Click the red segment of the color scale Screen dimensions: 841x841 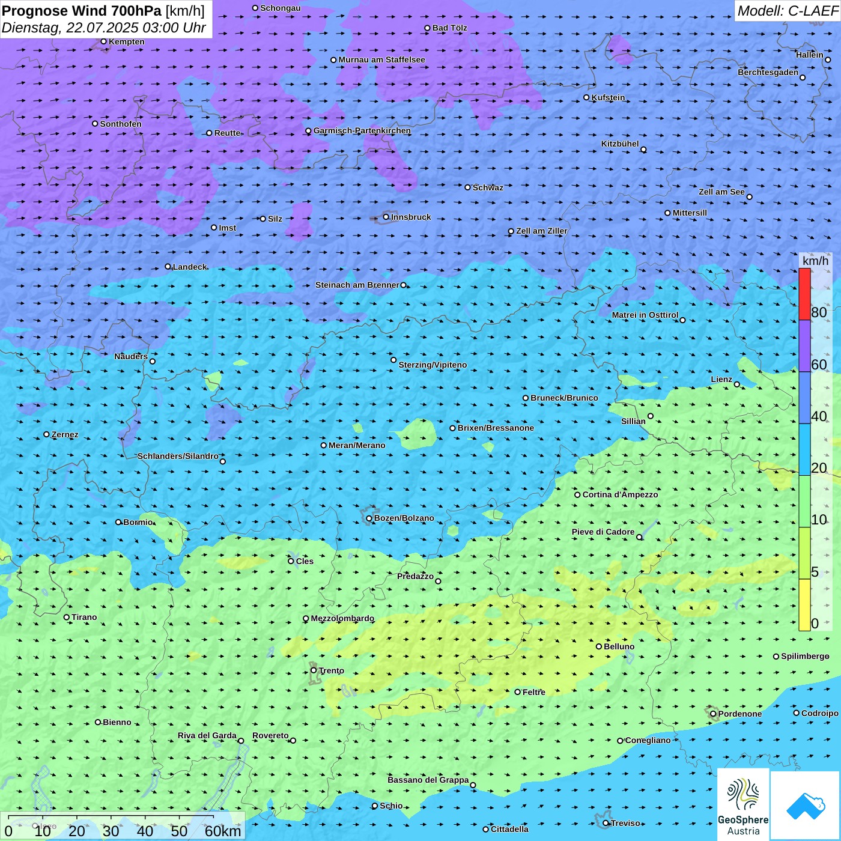tap(804, 294)
